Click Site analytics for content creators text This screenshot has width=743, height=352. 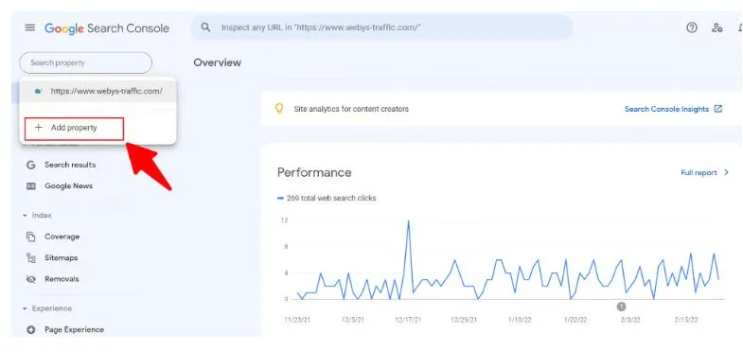pos(351,109)
